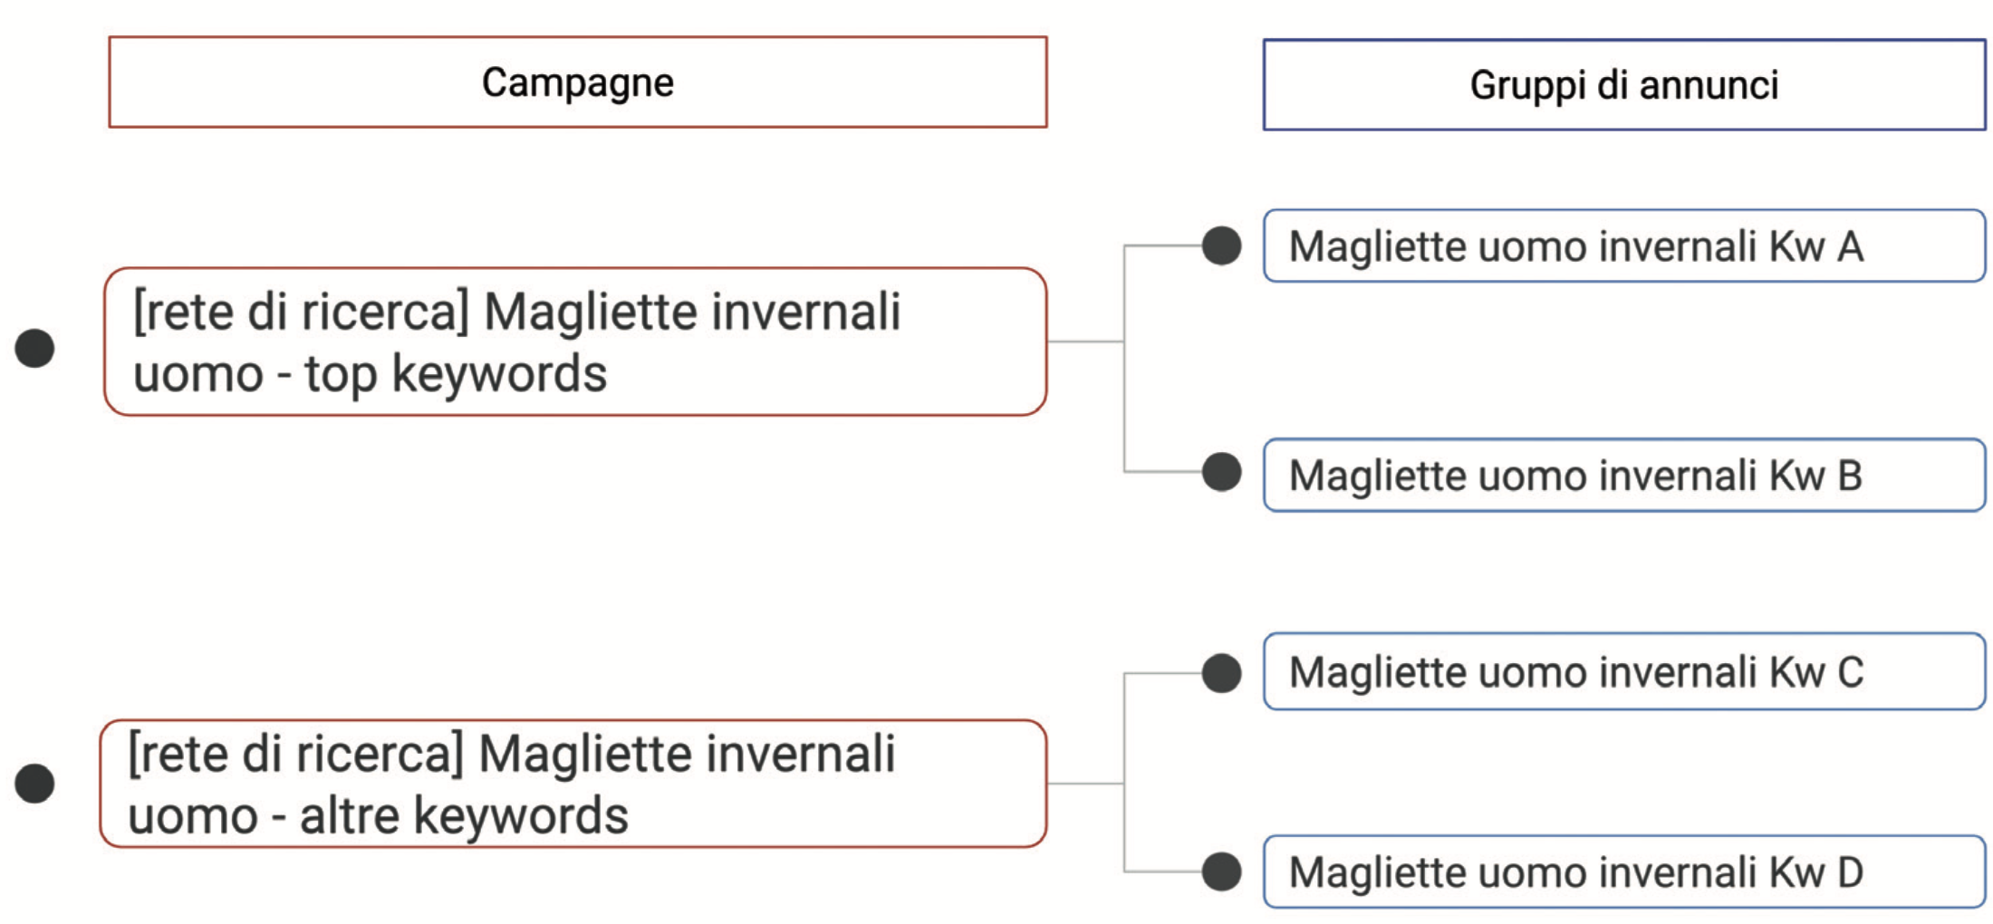The width and height of the screenshot is (1993, 924).
Task: Select the dot next to Kw D
Action: click(1221, 871)
